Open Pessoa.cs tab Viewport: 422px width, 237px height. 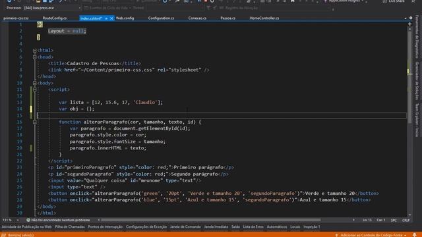[227, 18]
